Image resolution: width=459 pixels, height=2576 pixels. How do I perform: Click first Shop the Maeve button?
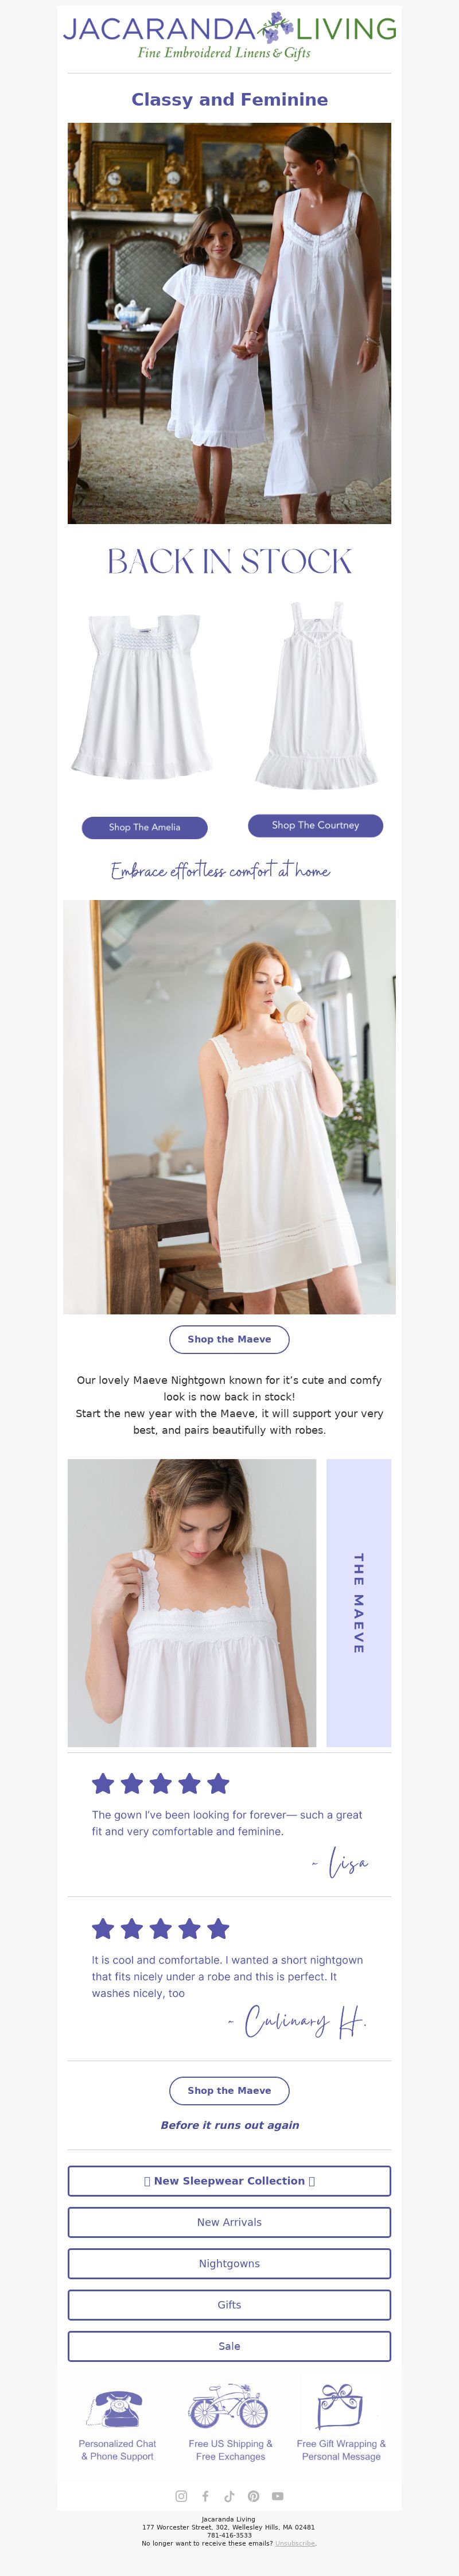[x=229, y=1339]
